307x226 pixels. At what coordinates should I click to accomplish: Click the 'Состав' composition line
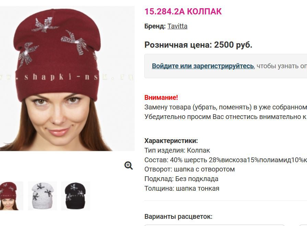tap(226, 160)
